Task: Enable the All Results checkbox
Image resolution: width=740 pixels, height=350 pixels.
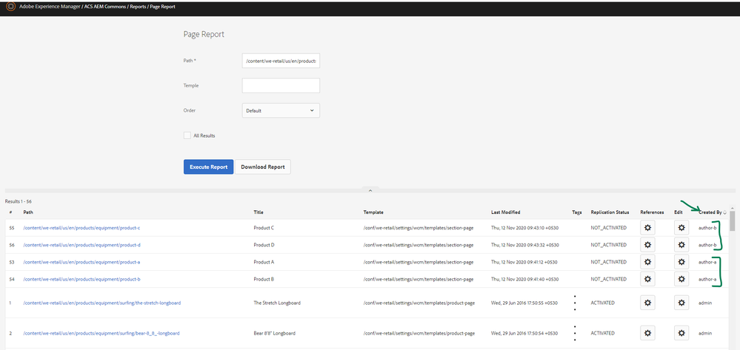Action: click(187, 135)
